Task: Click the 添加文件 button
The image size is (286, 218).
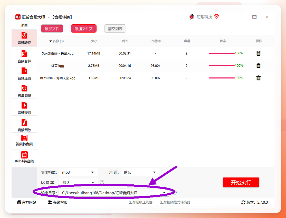Action: [52, 29]
